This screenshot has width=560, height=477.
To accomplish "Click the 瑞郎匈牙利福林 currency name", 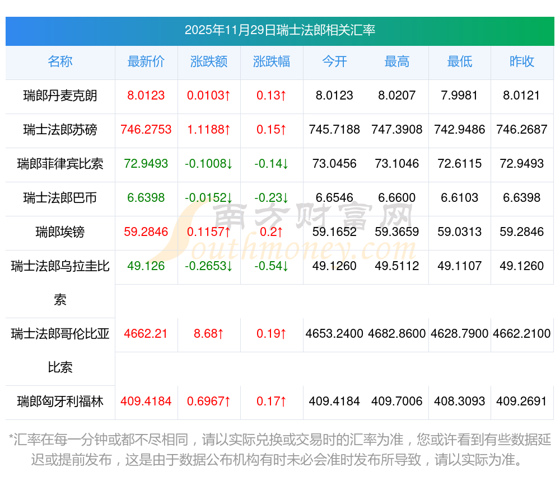I will pyautogui.click(x=60, y=402).
